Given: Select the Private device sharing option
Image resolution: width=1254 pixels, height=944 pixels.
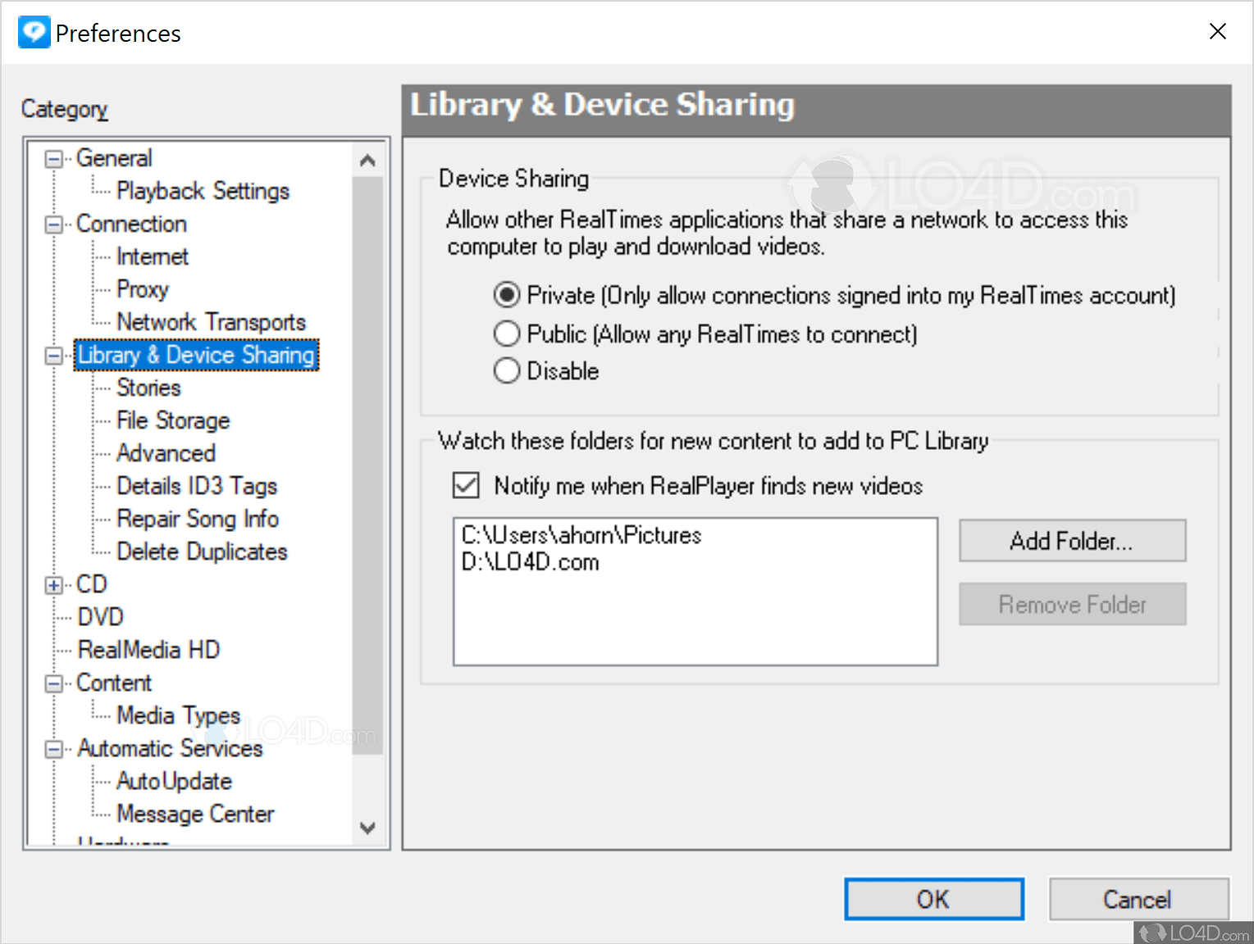Looking at the screenshot, I should tap(507, 295).
